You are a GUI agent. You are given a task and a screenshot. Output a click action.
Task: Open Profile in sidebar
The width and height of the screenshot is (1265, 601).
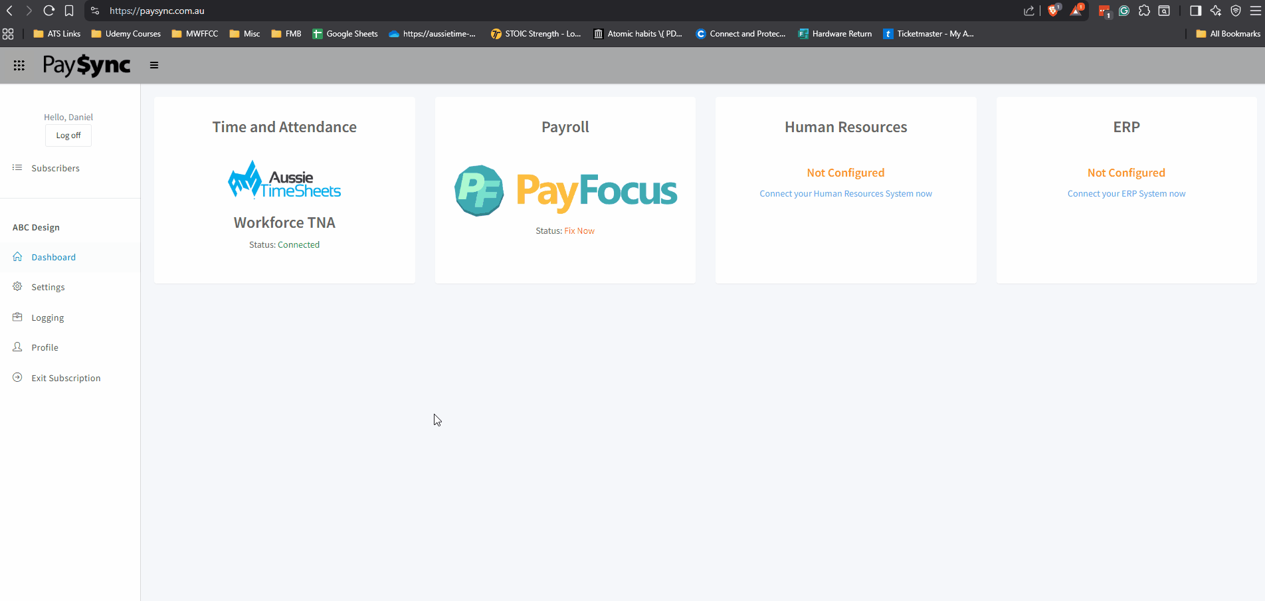(x=45, y=347)
